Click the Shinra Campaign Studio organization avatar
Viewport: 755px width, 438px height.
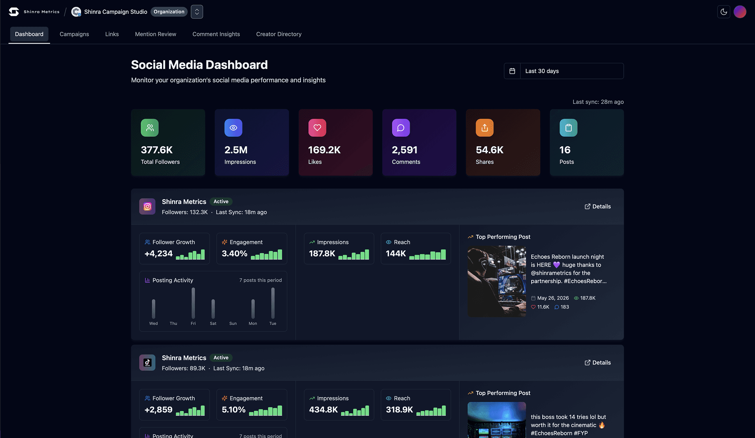click(x=76, y=12)
